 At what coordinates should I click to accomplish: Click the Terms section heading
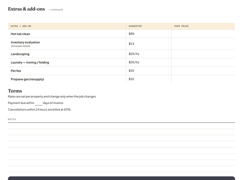pyautogui.click(x=15, y=91)
